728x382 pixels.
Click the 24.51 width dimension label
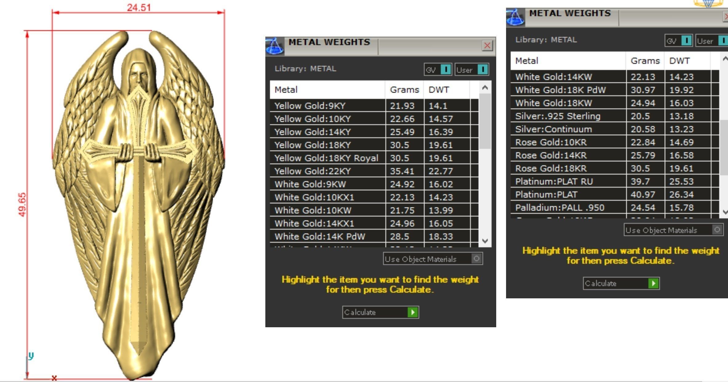(x=139, y=7)
